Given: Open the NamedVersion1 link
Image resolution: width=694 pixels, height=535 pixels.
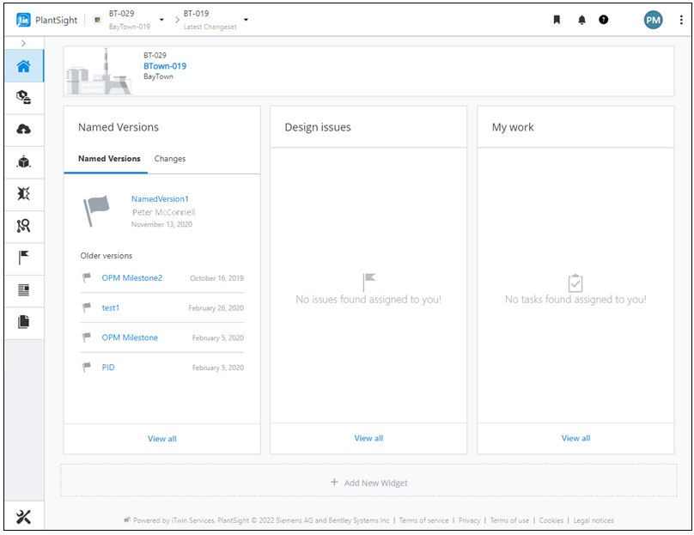Looking at the screenshot, I should click(x=160, y=199).
